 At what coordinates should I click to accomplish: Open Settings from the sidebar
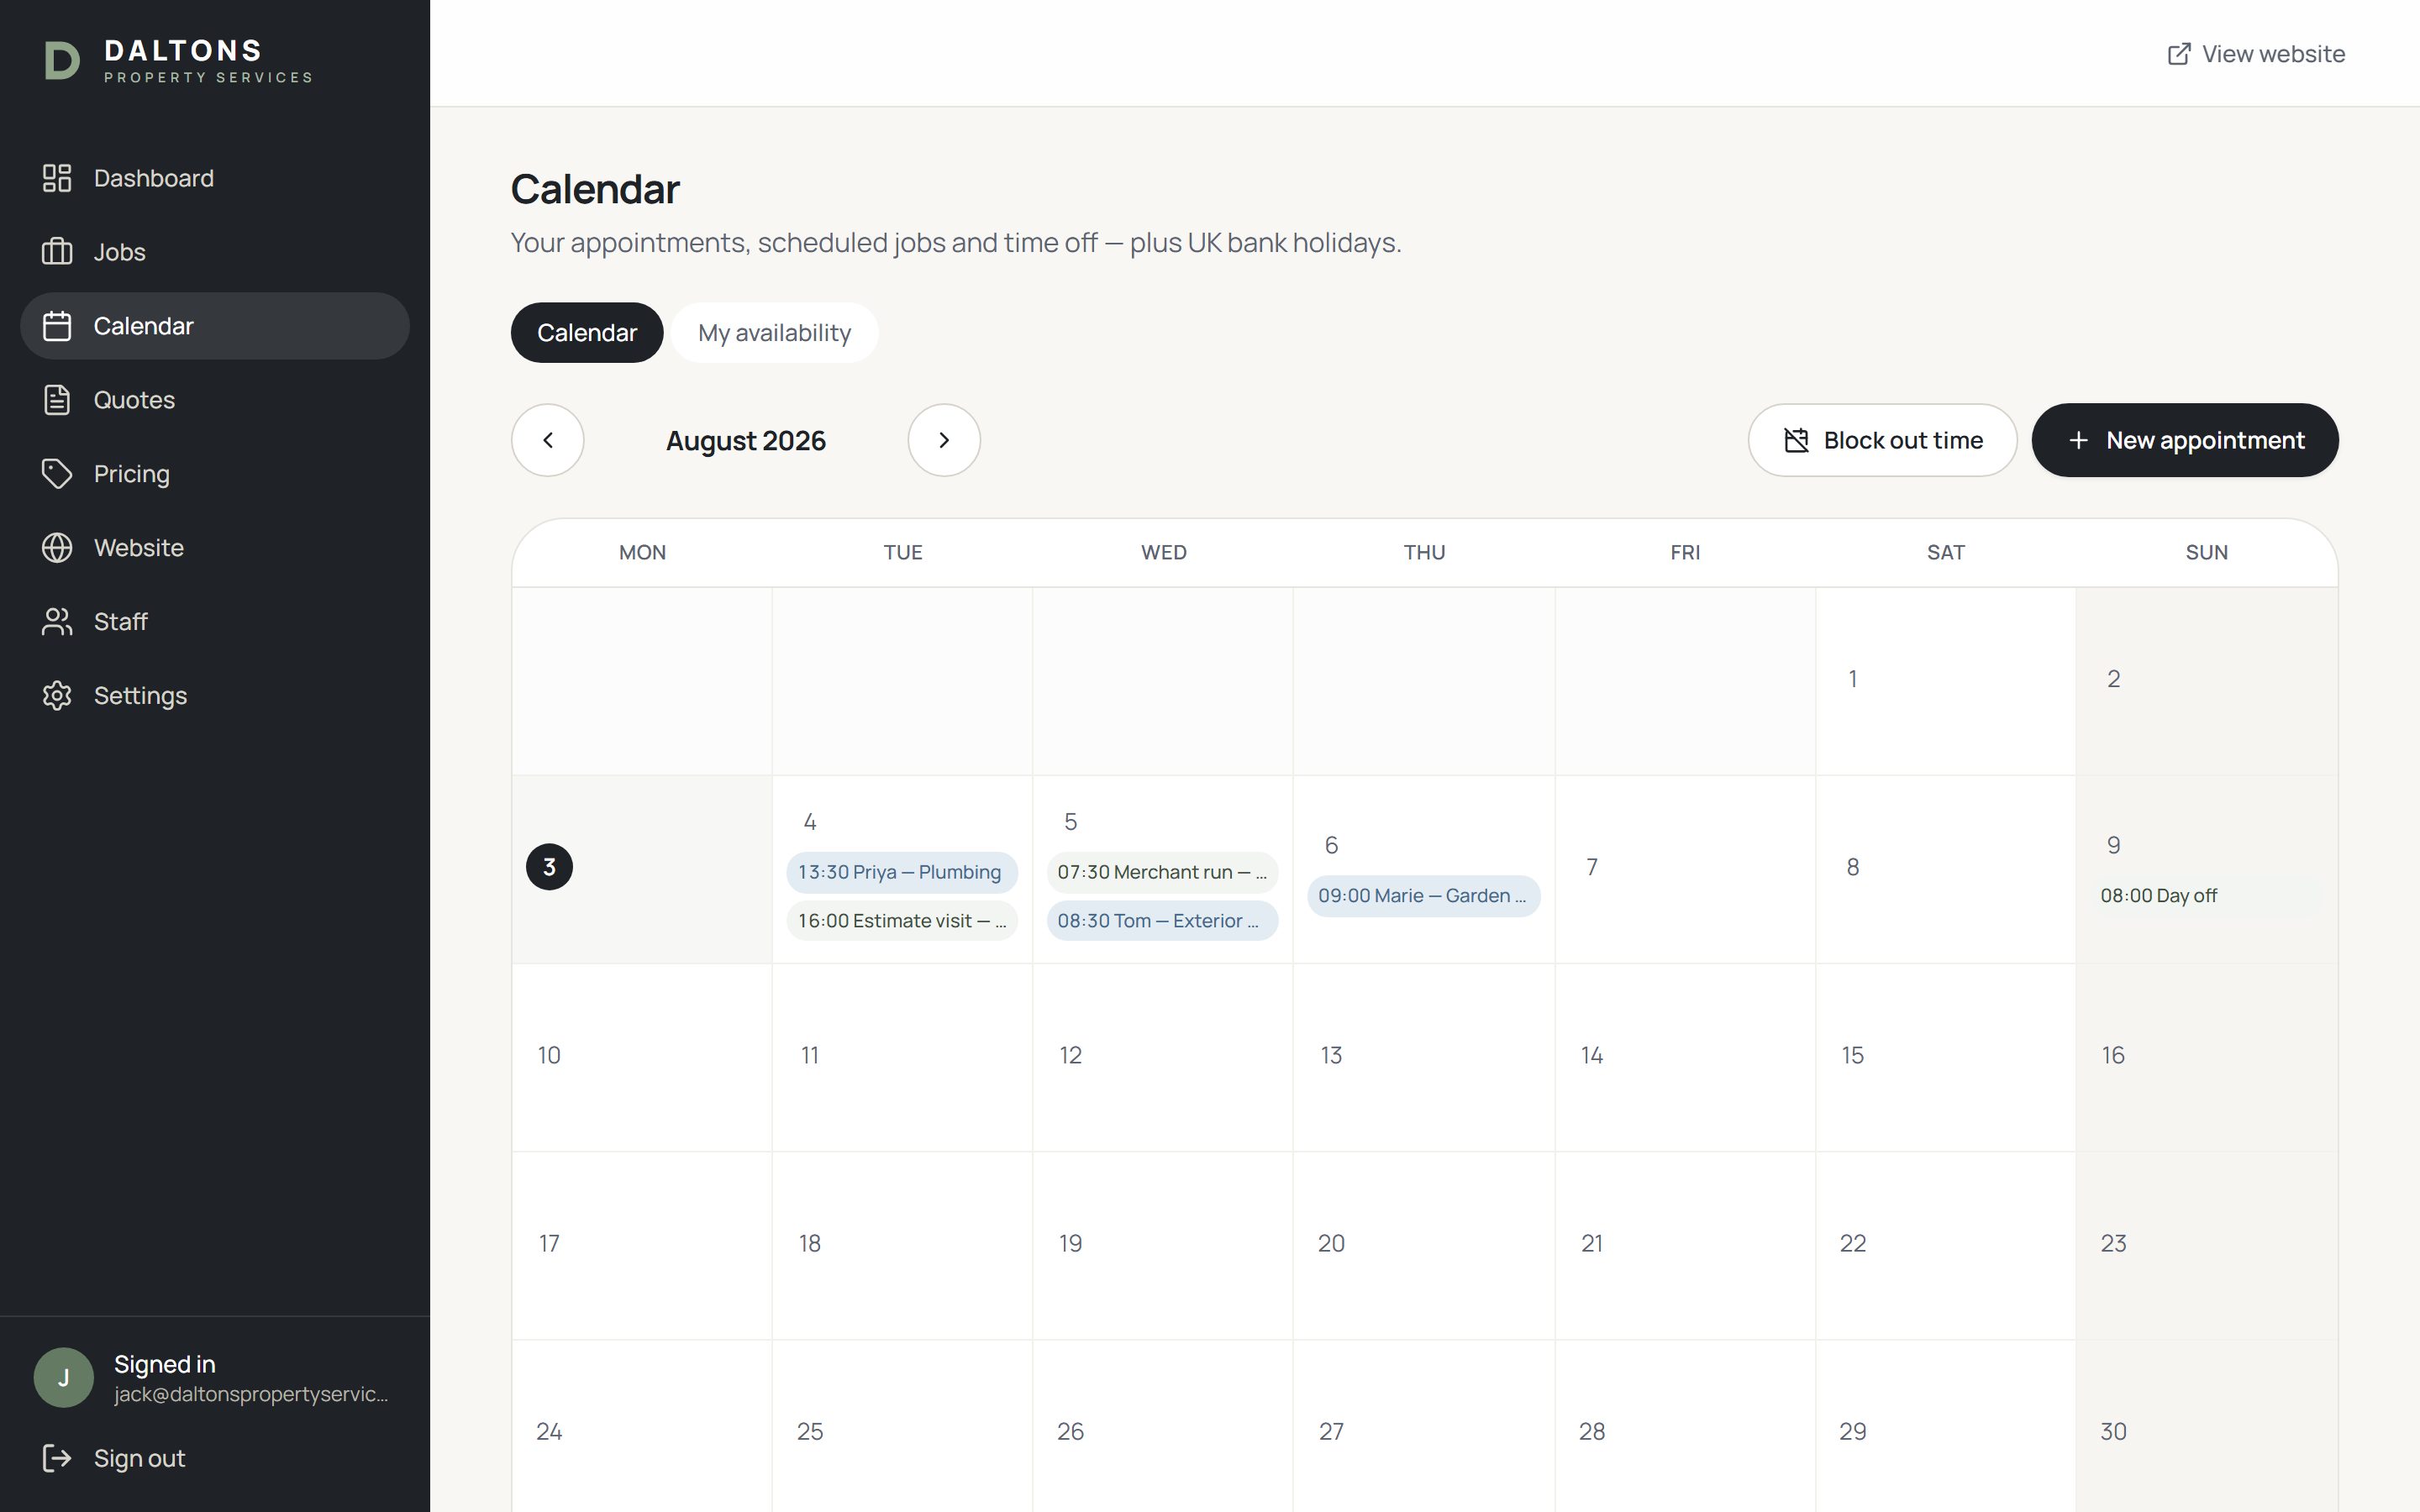(215, 696)
